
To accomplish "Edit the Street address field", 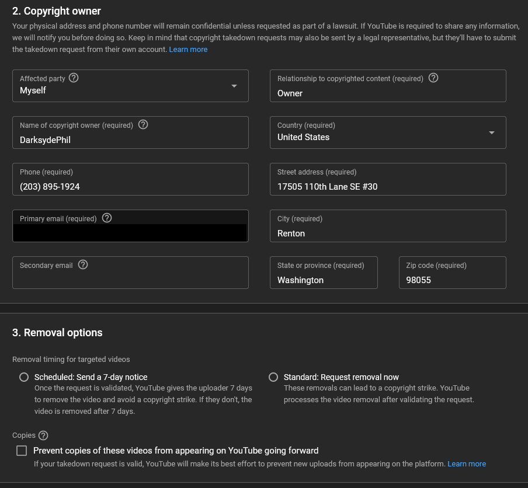I will coord(388,179).
